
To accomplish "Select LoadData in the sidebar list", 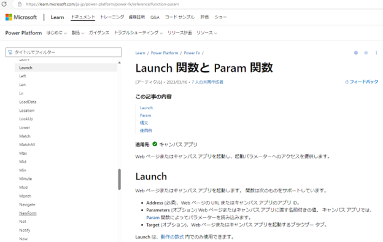I will tap(28, 102).
